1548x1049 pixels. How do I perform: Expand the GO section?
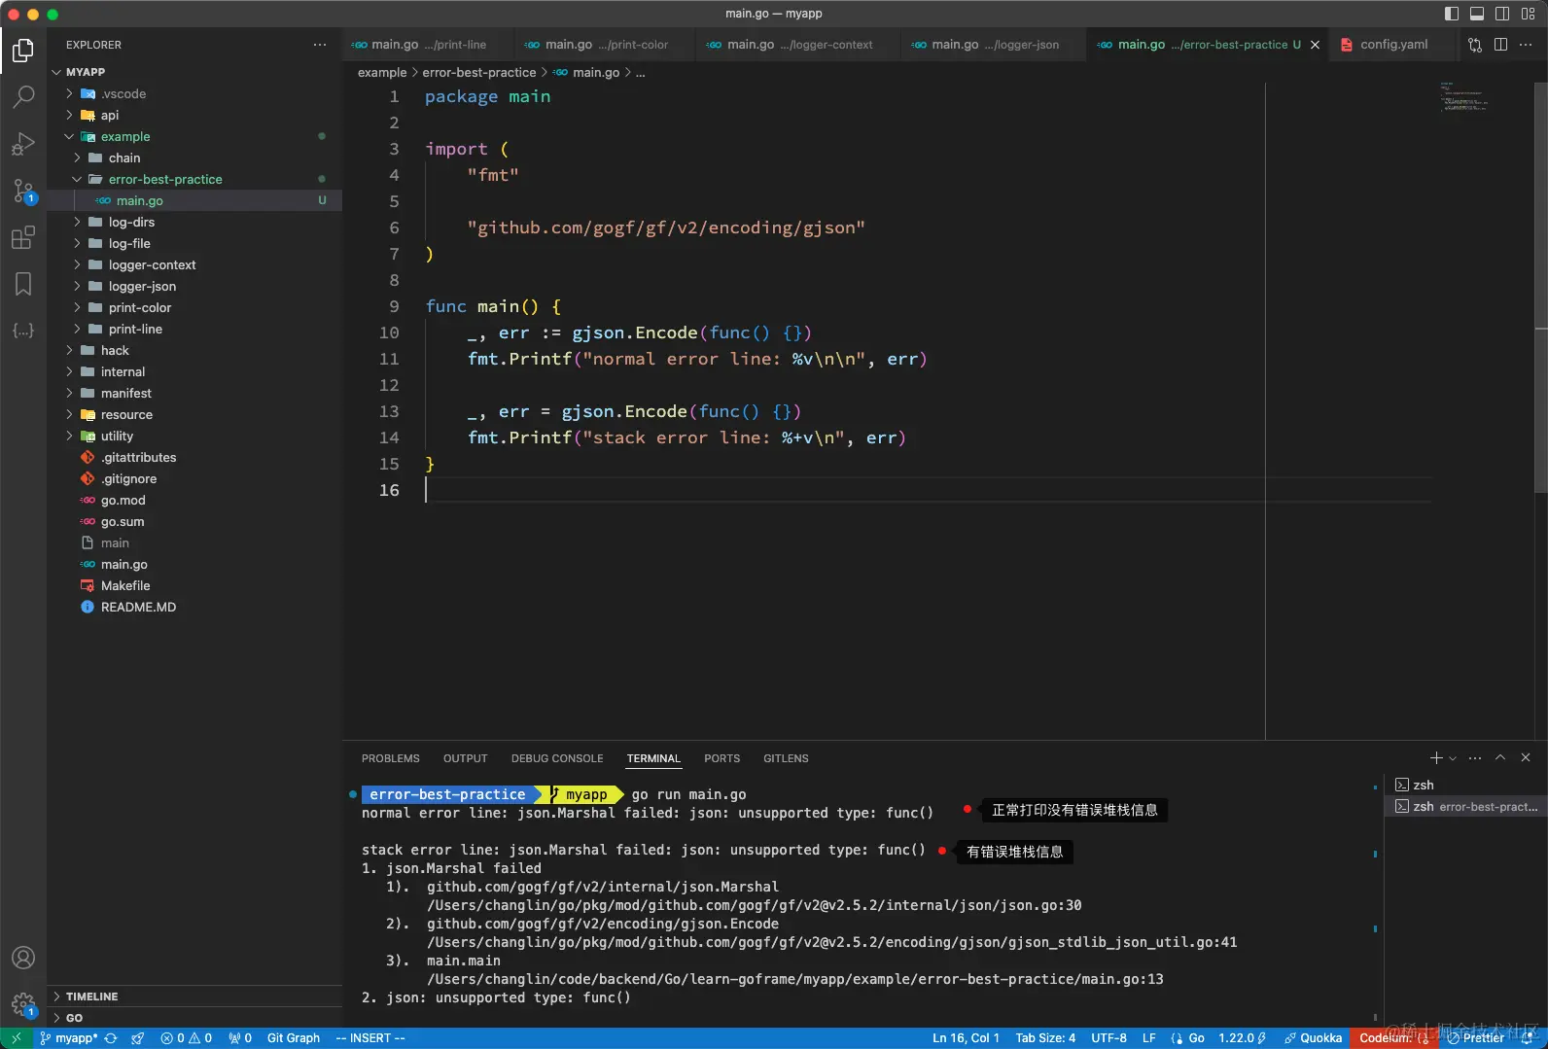click(x=194, y=1018)
